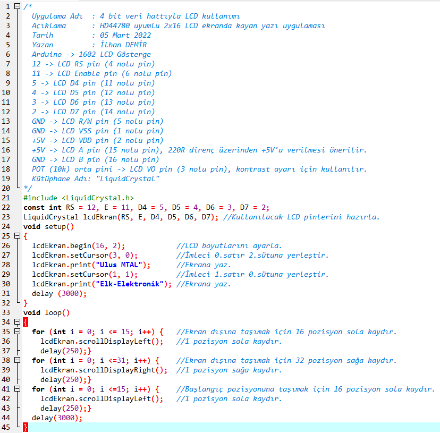The image size is (440, 433).
Task: Click 'delay (3000);' on line 31
Action: click(x=59, y=293)
